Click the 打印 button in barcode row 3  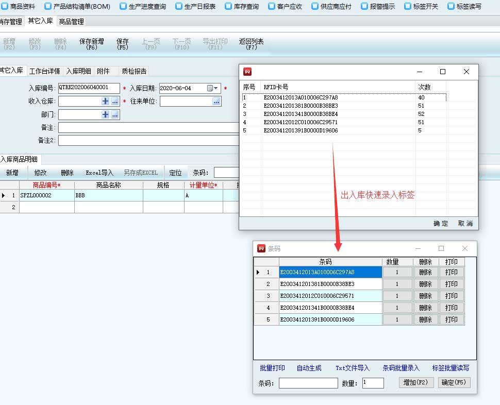click(x=451, y=296)
